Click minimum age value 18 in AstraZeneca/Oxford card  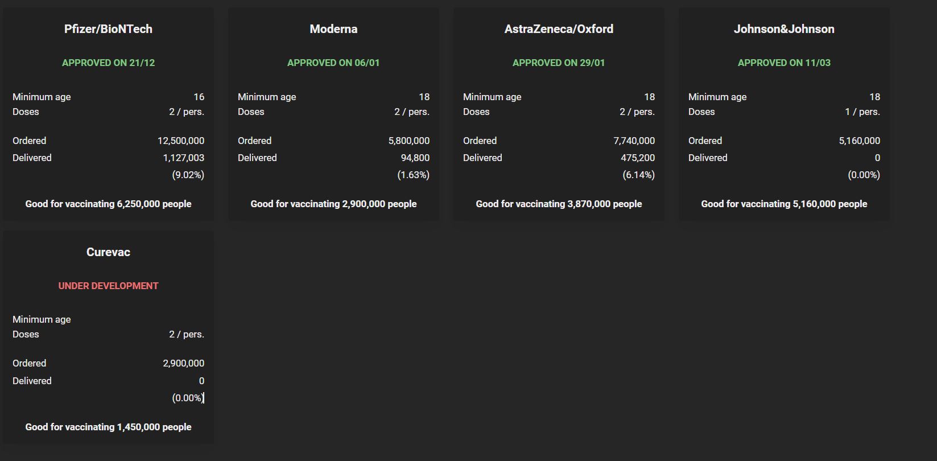pyautogui.click(x=649, y=97)
